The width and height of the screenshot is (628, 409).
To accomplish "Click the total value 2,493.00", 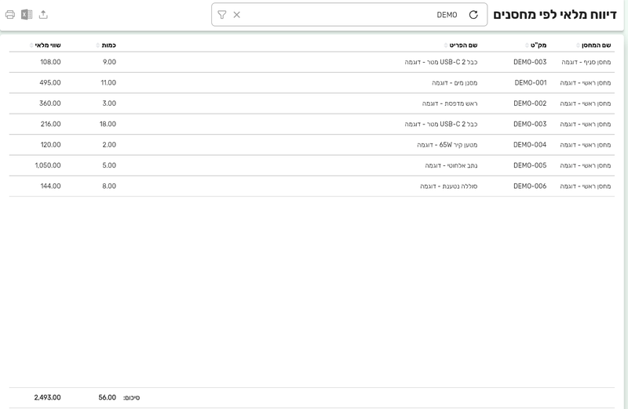I will coord(47,398).
